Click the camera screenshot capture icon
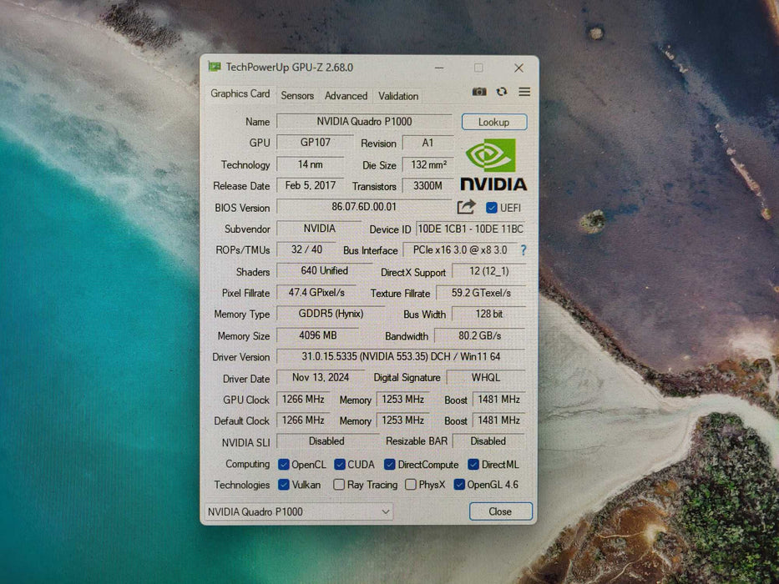 click(x=480, y=92)
